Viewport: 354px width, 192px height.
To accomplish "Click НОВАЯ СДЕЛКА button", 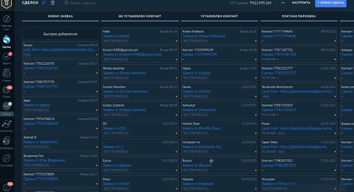I will point(331,3).
